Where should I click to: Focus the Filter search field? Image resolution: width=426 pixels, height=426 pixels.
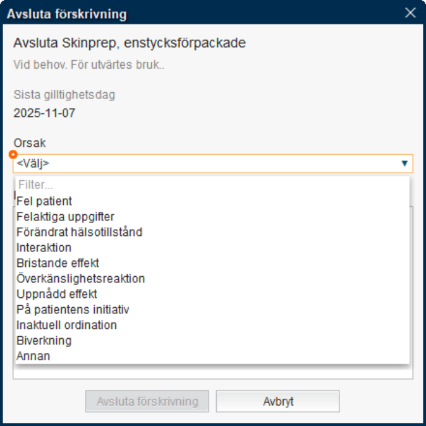(211, 185)
